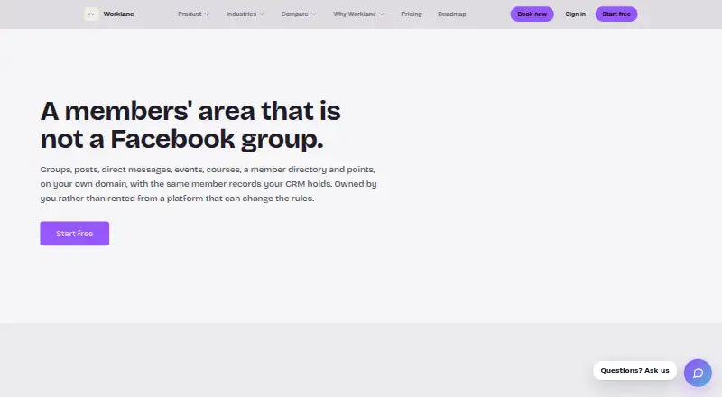Open the chat bubble icon

[x=698, y=373]
